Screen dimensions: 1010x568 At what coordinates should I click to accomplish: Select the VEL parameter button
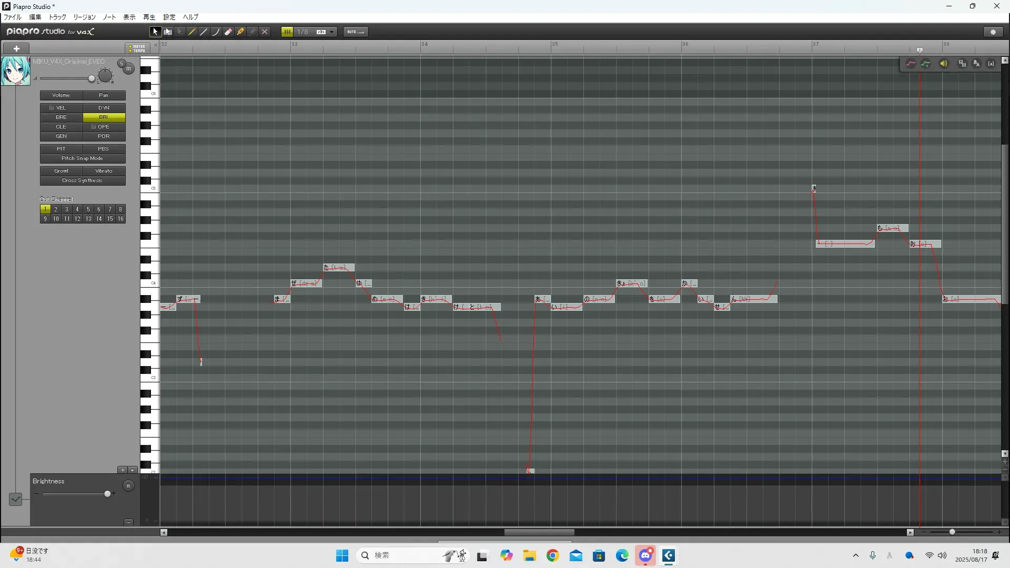point(61,108)
